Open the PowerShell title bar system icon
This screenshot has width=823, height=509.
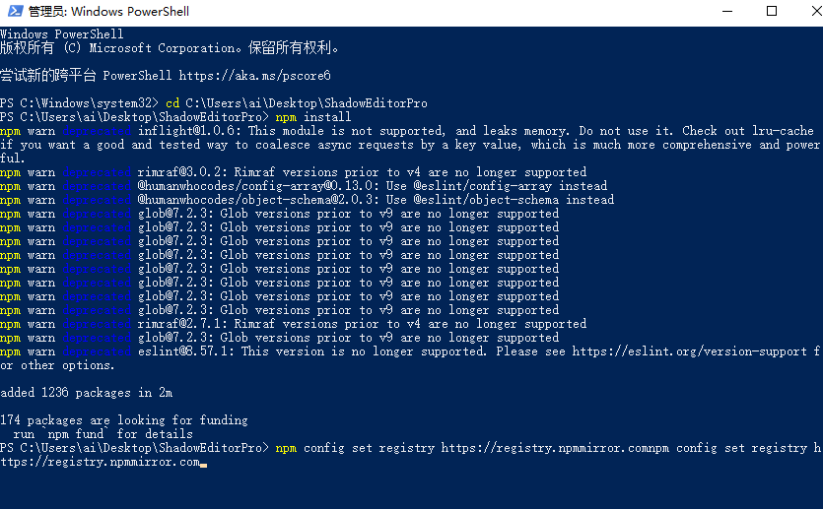[13, 12]
